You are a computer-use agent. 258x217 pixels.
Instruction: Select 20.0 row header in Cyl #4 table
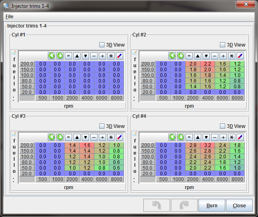147,174
